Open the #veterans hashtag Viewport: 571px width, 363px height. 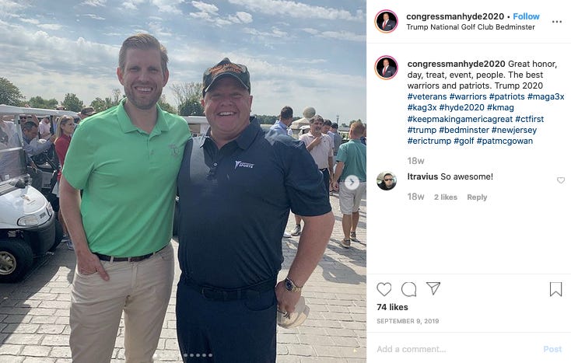(x=427, y=96)
